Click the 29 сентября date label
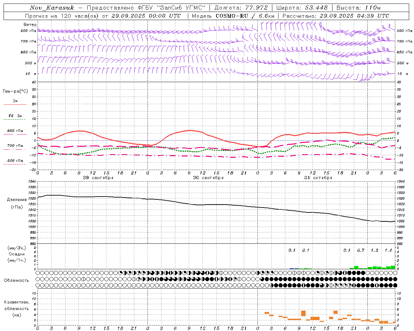 98,178
